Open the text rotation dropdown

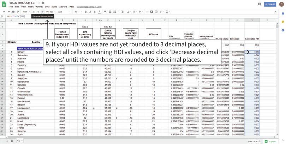tap(141, 12)
